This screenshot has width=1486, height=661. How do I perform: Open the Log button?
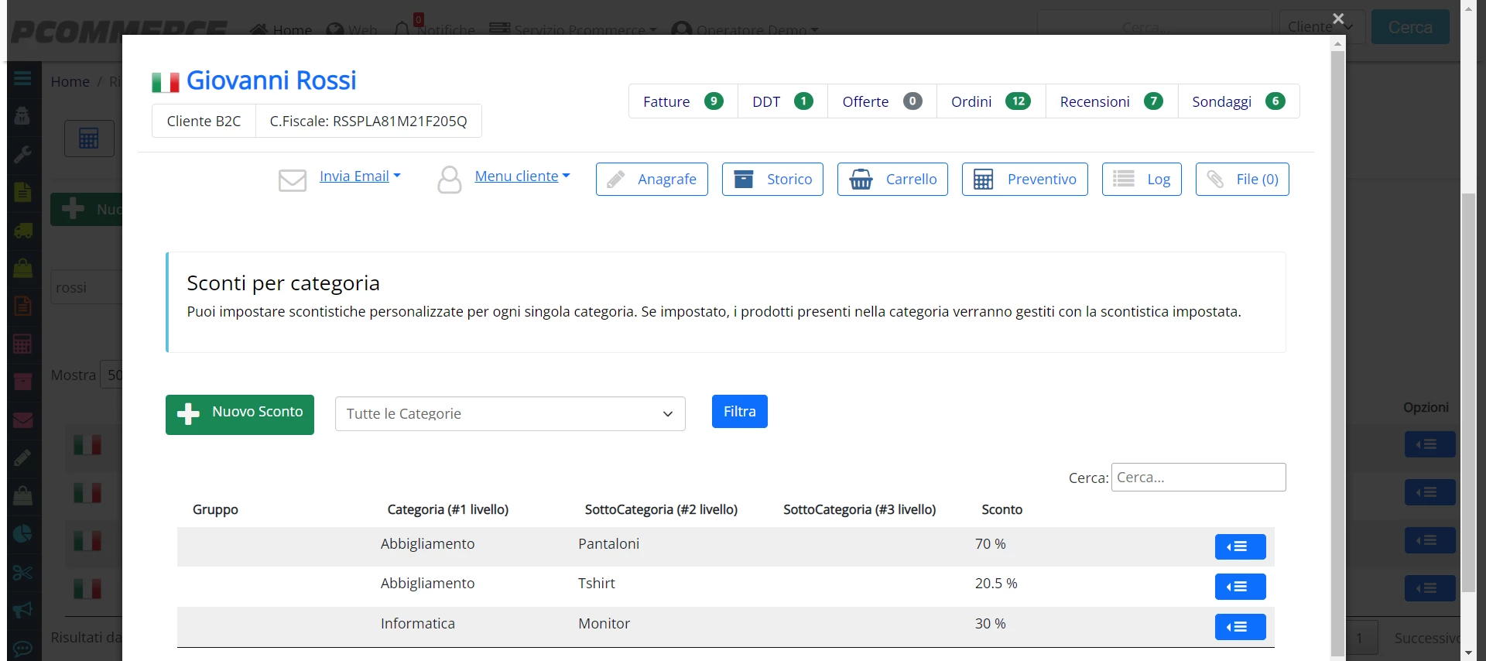pos(1142,180)
